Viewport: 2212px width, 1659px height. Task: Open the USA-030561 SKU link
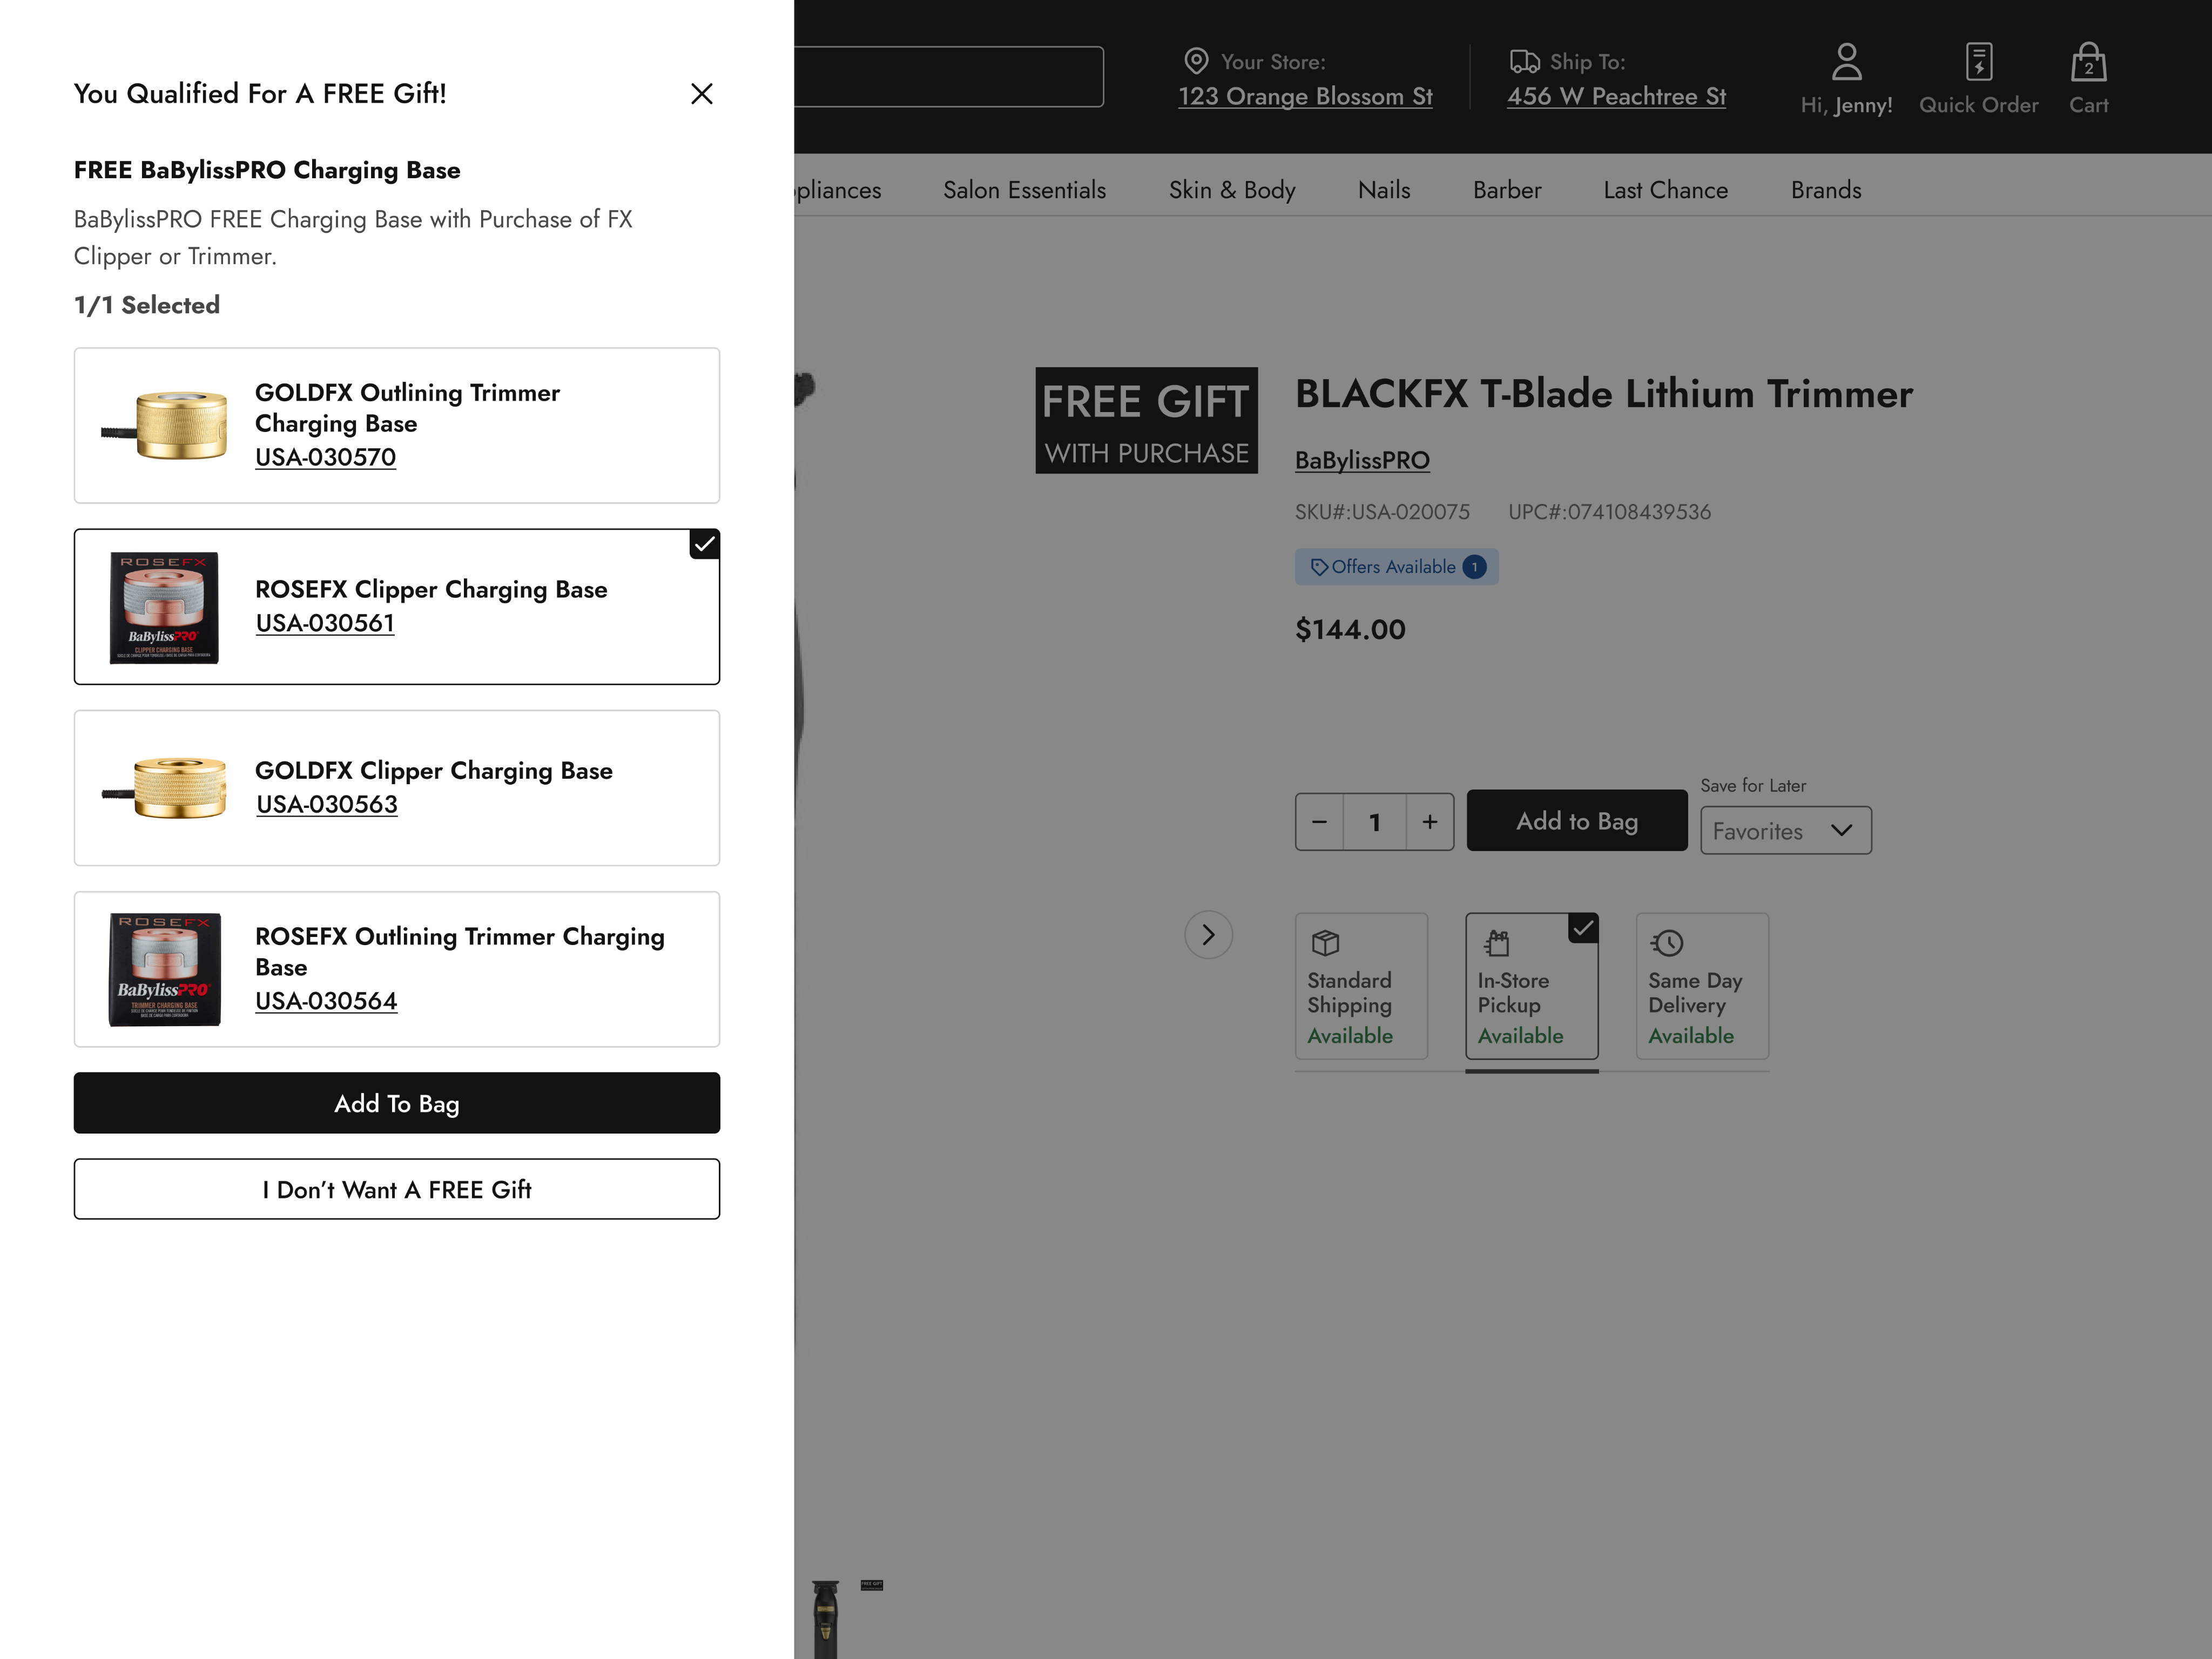click(x=325, y=623)
